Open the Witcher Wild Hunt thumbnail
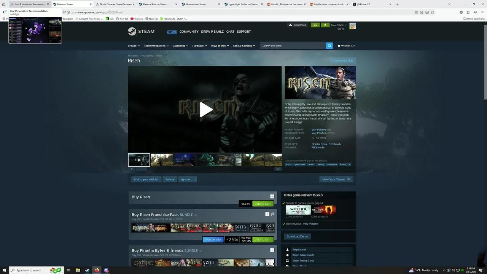Screen dimensions: 487x274 [x=298, y=210]
